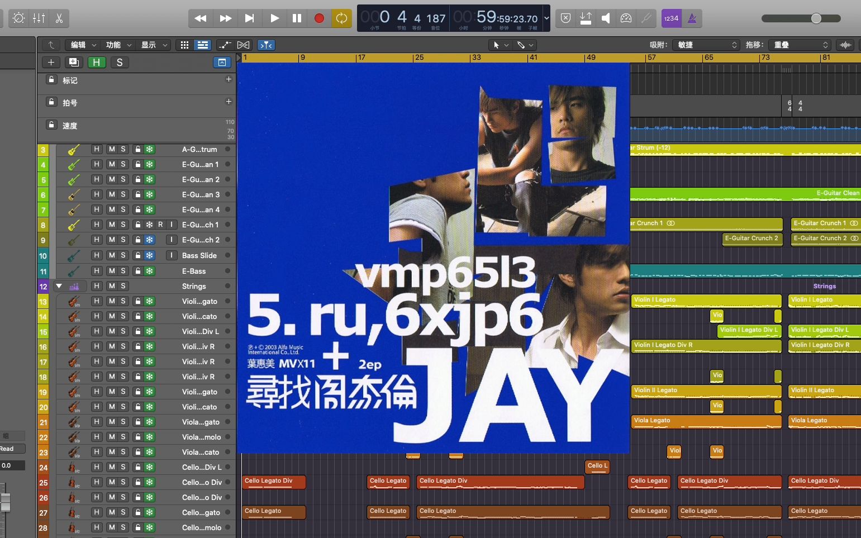Click the 0.0 volume value field
The height and width of the screenshot is (538, 861).
pos(12,465)
